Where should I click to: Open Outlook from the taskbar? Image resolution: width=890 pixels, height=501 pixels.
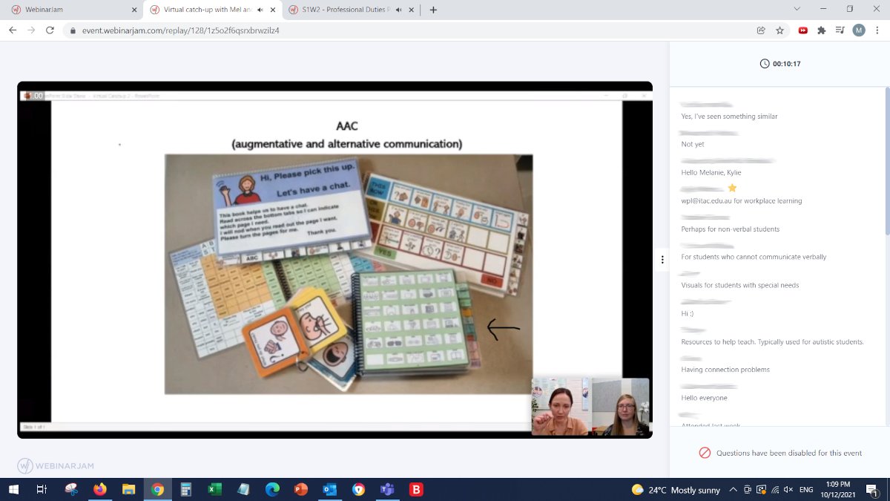pos(330,490)
